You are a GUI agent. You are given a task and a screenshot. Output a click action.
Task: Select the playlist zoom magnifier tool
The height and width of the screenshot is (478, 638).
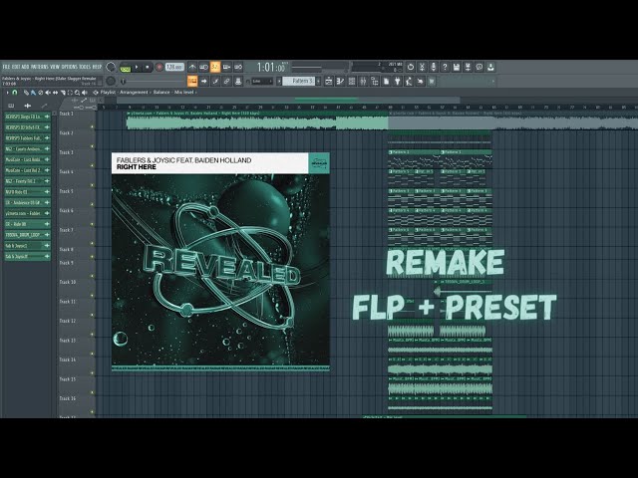[77, 93]
